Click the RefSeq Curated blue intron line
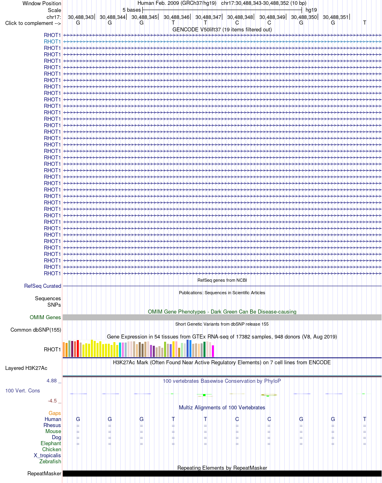 tap(222, 286)
